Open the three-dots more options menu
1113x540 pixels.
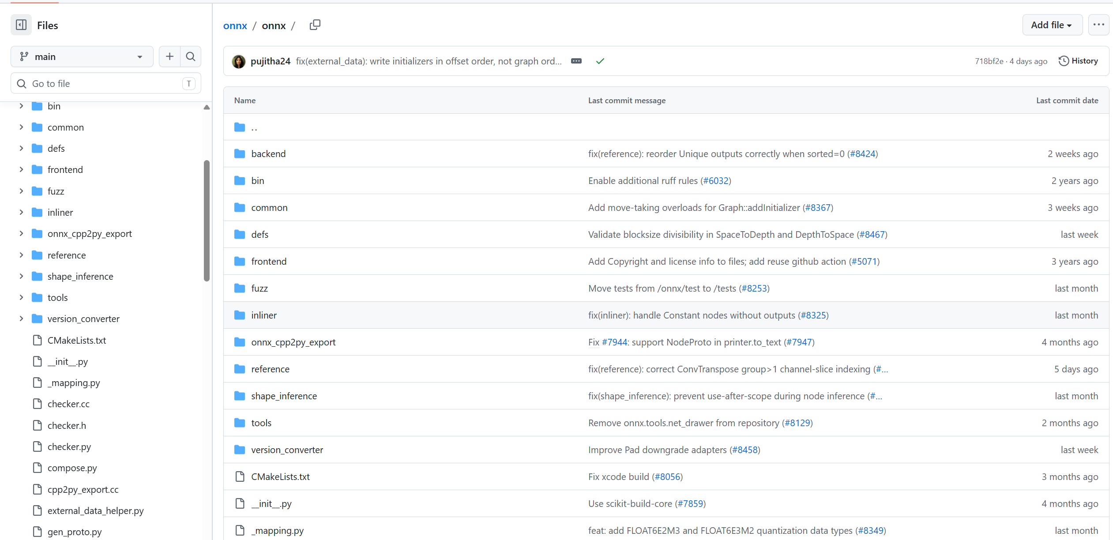point(1098,25)
